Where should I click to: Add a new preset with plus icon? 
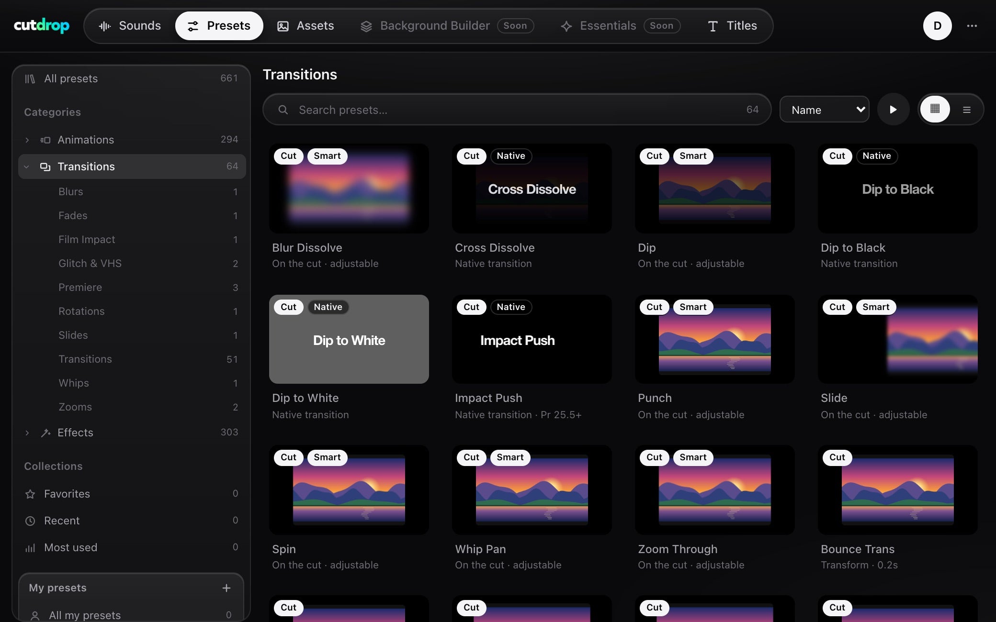click(x=226, y=588)
